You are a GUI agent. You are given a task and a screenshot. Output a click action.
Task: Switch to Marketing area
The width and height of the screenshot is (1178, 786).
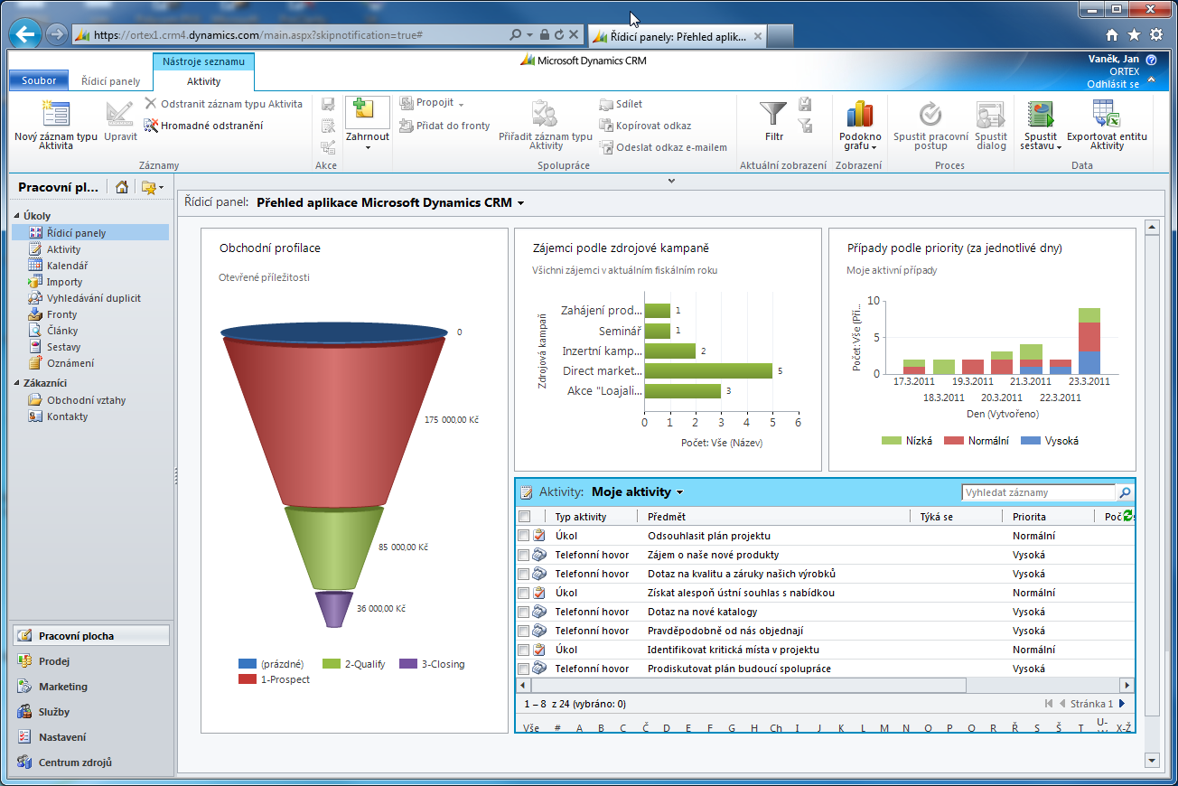63,687
